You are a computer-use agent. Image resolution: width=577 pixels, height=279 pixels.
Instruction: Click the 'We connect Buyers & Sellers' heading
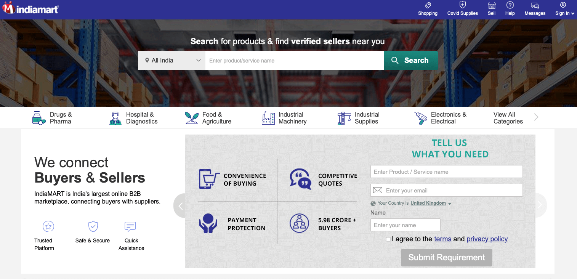tap(90, 170)
